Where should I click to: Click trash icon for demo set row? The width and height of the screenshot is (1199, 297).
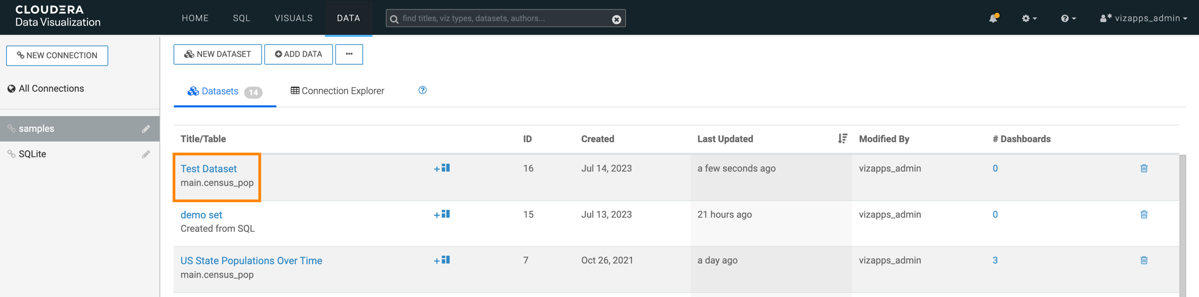[x=1144, y=215]
